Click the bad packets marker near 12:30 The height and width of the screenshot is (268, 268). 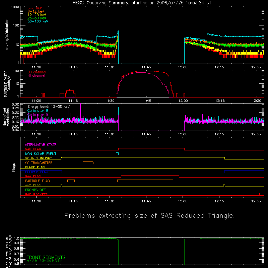click(259, 194)
